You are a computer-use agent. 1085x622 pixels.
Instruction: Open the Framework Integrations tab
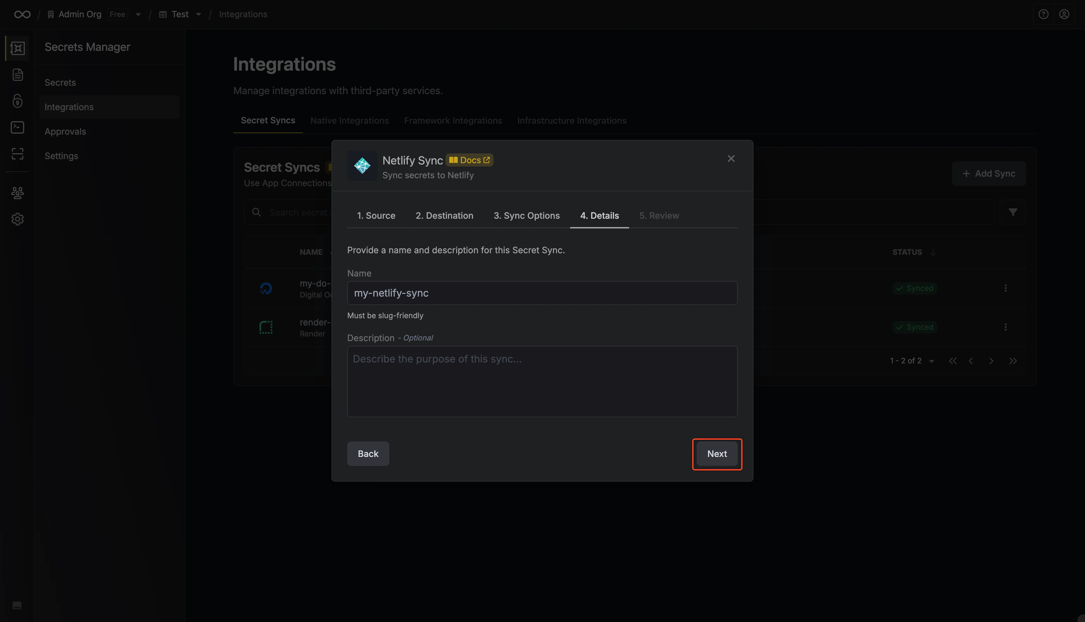(x=453, y=121)
